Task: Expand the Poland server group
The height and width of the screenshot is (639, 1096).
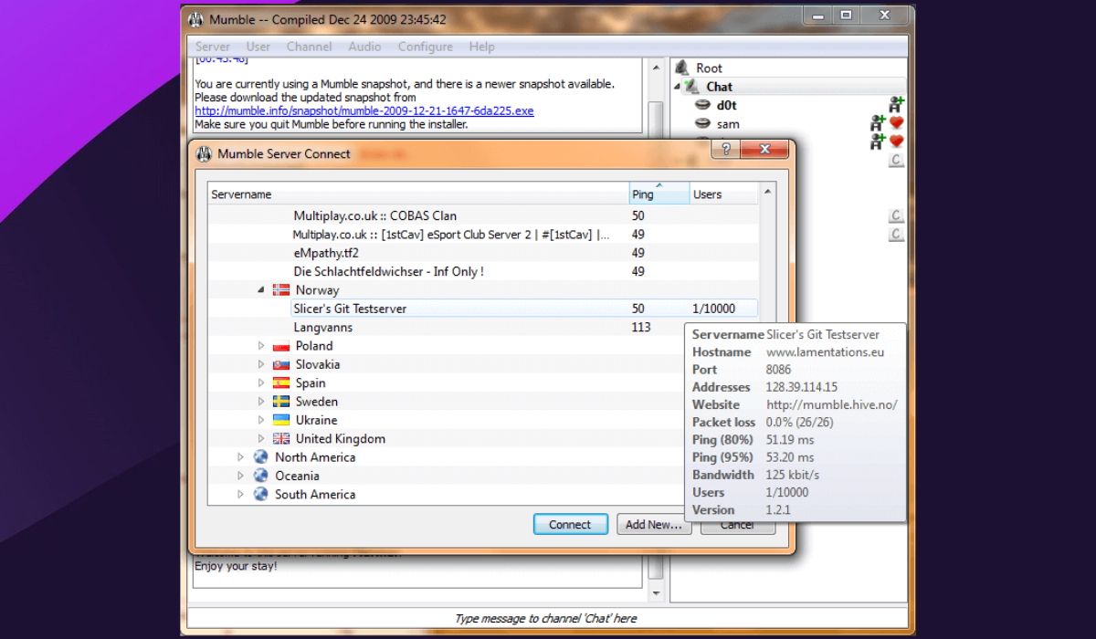Action: point(261,346)
